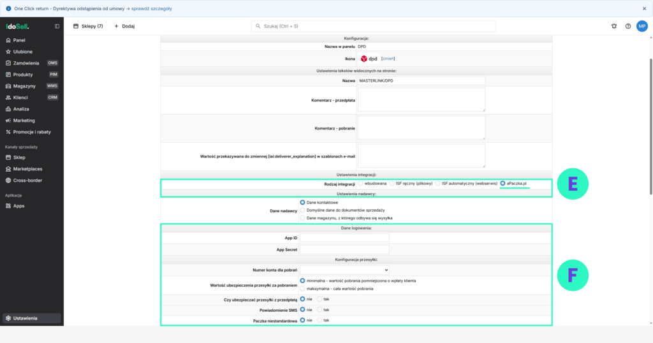Screen dimensions: 653x343
Task: Open MP user avatar
Action: pos(642,26)
